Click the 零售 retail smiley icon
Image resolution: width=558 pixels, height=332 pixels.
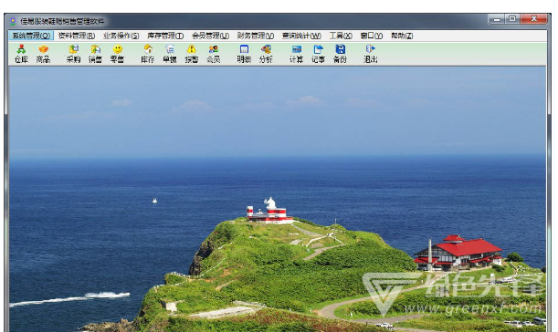(117, 54)
